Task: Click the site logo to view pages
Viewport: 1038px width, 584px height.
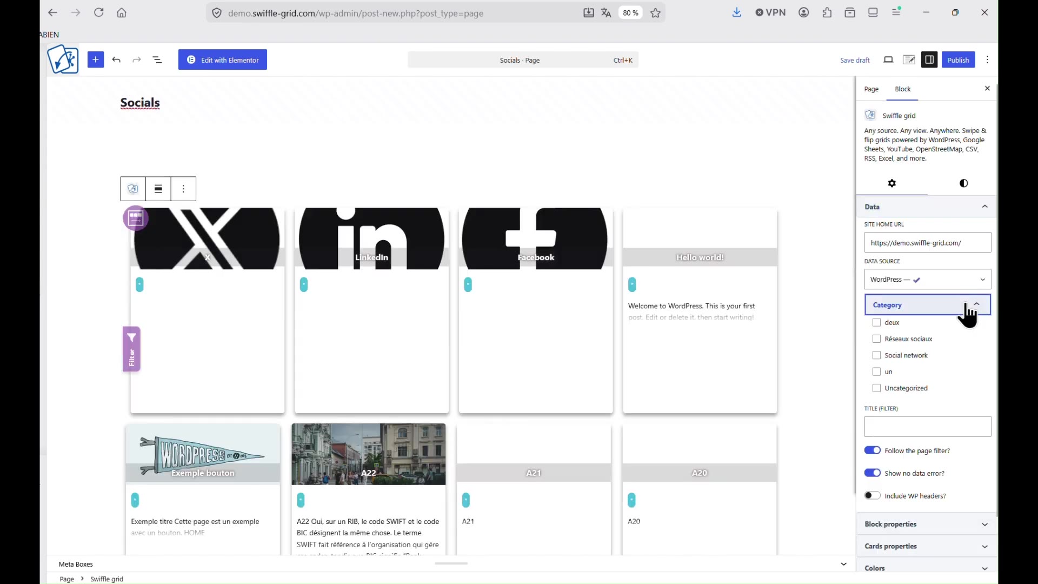Action: pos(63,59)
